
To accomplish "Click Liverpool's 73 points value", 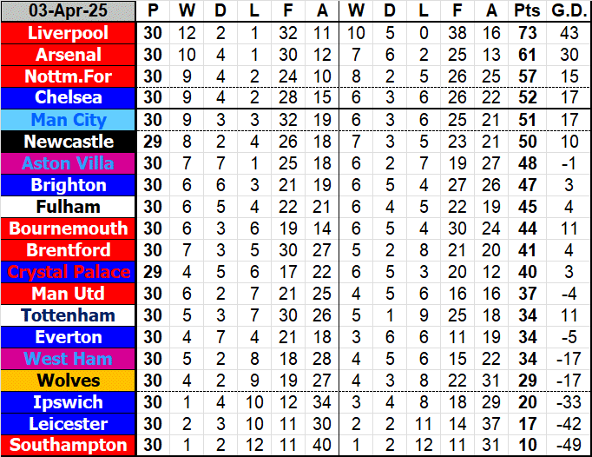I will tap(525, 33).
